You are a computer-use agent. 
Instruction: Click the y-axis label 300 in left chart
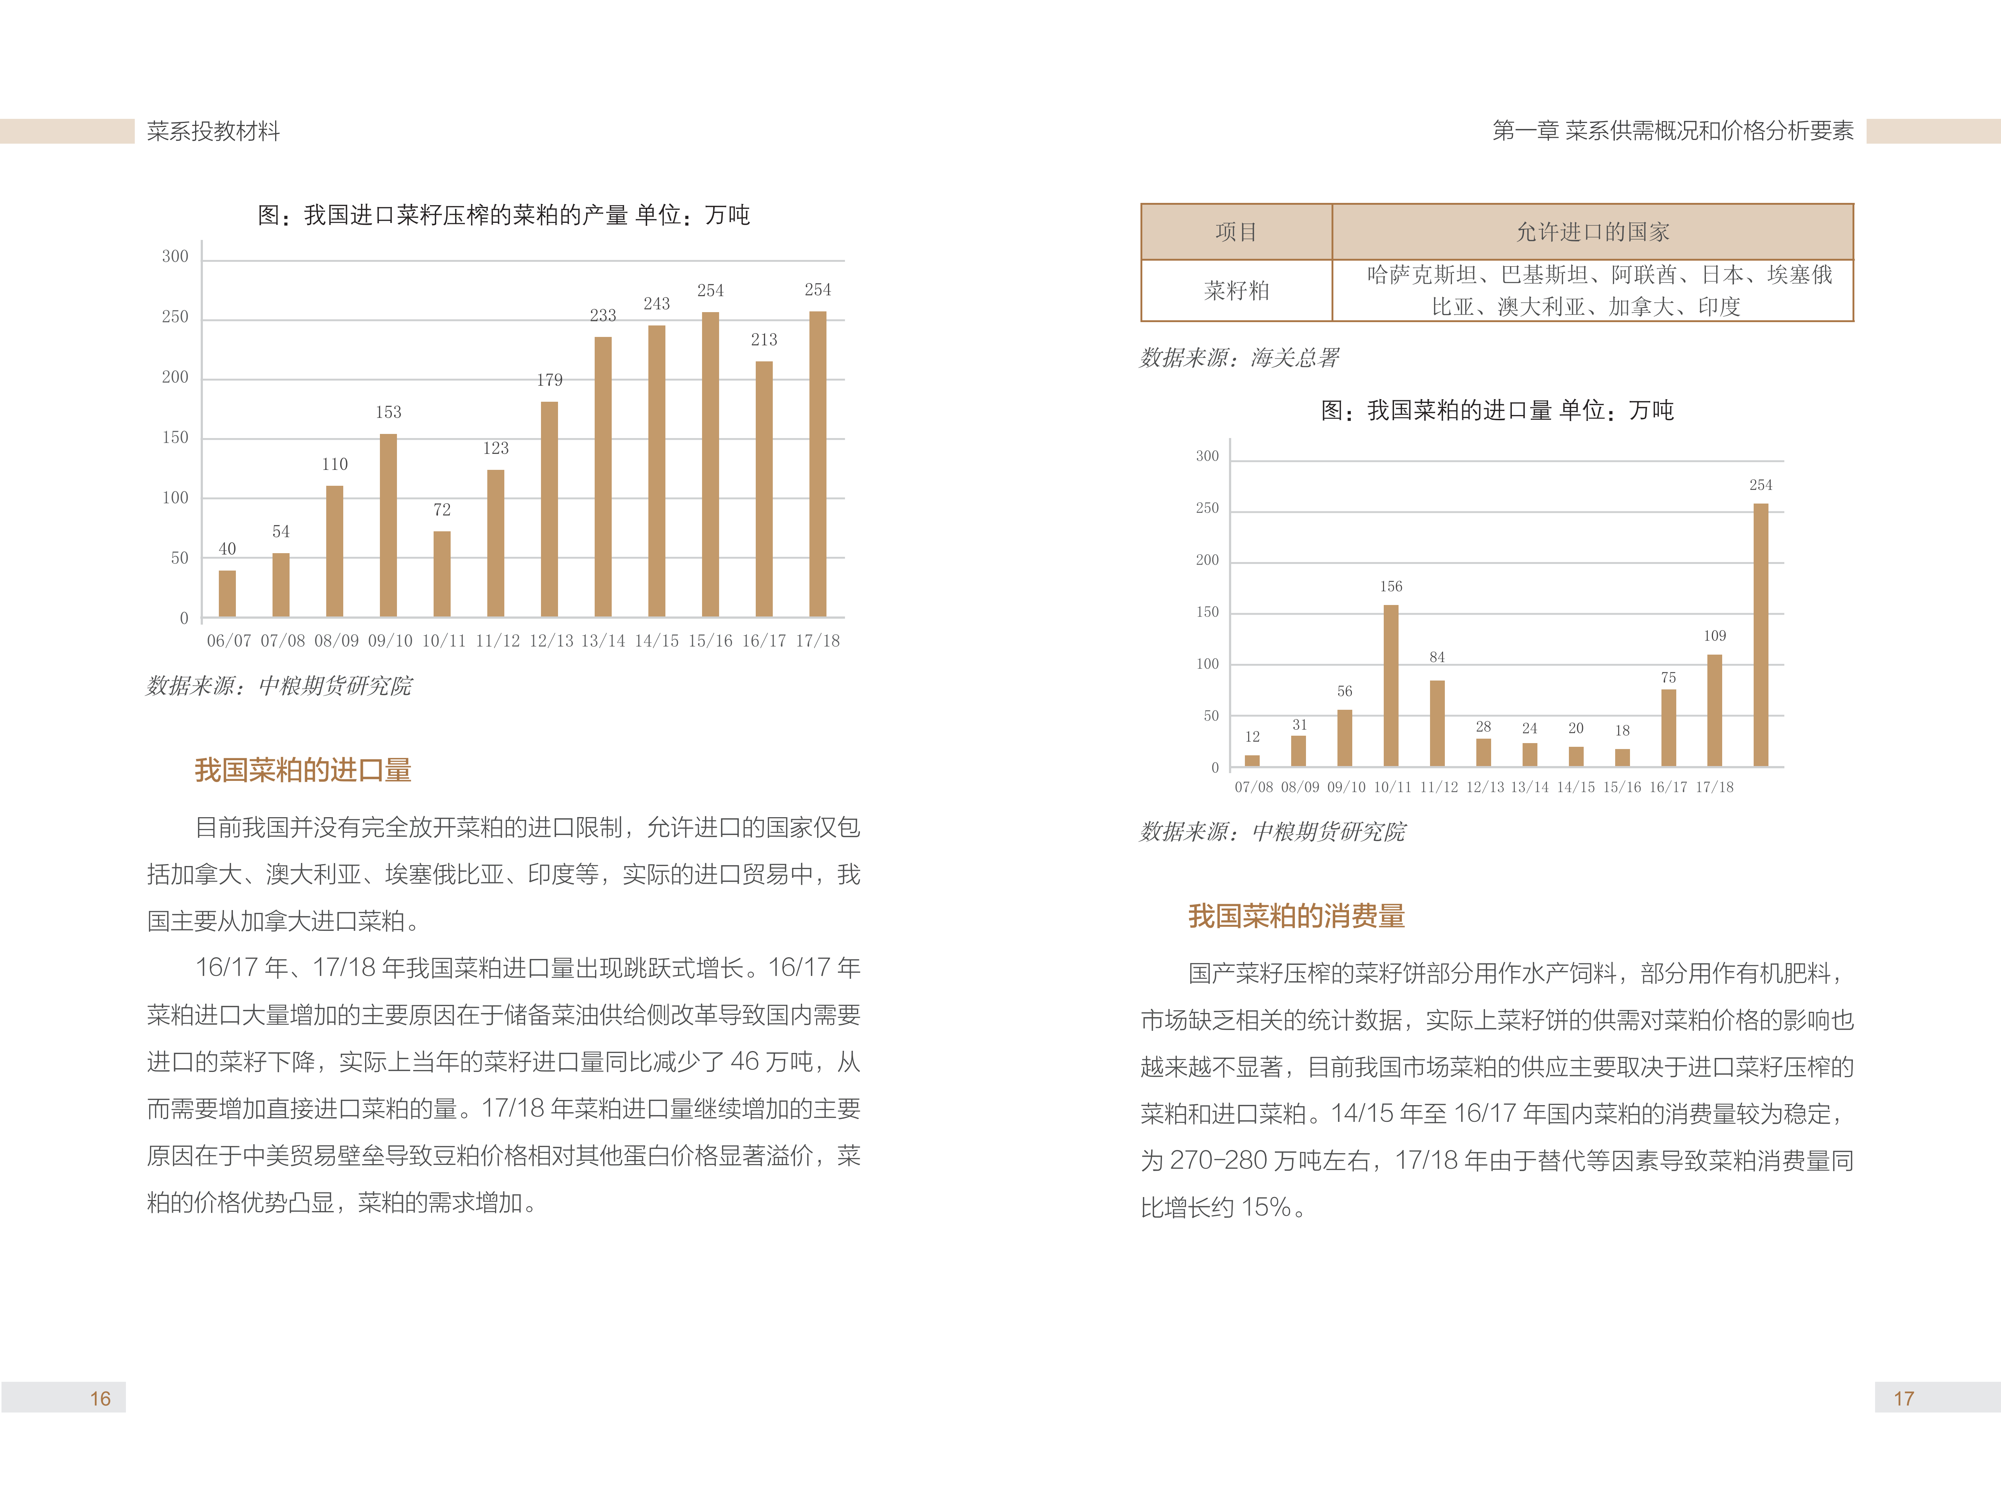tap(176, 257)
